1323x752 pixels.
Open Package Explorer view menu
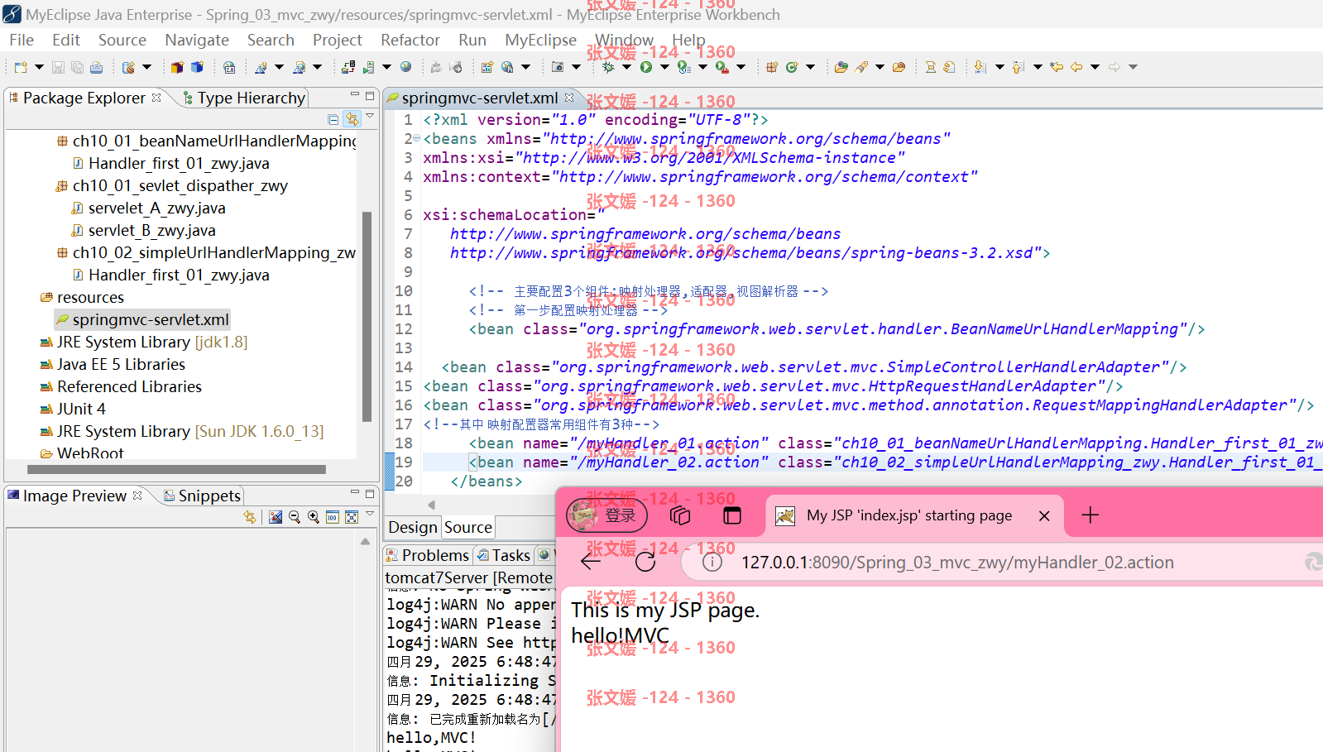370,116
